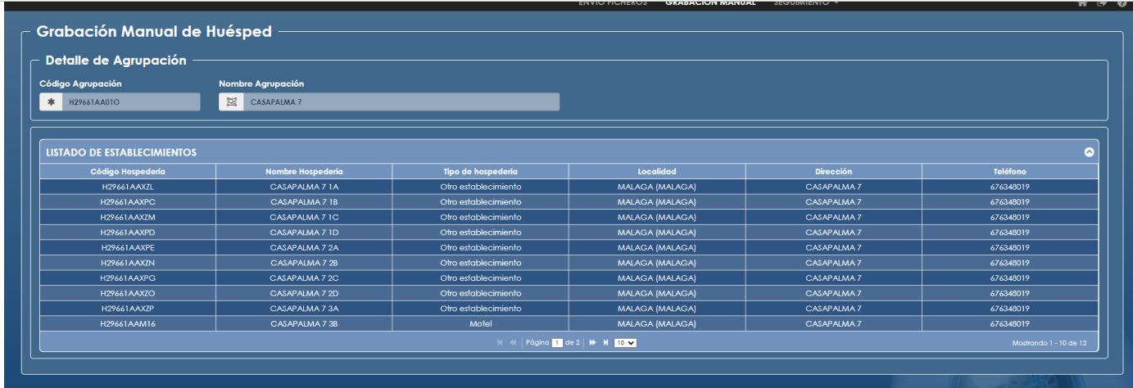Screen dimensions: 1133x388
Task: Click establishment name CASAPALMA 7 1B
Action: click(x=304, y=202)
